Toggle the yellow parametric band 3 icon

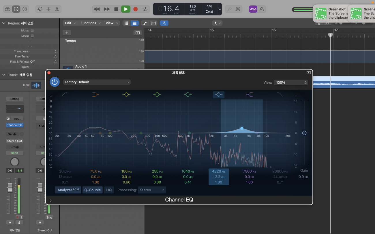coord(126,95)
